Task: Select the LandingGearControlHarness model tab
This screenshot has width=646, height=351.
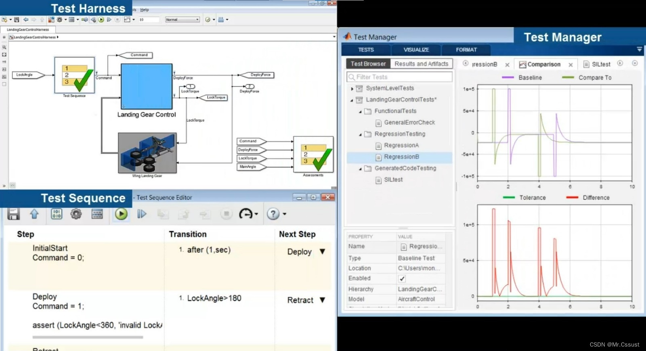Action: 28,29
